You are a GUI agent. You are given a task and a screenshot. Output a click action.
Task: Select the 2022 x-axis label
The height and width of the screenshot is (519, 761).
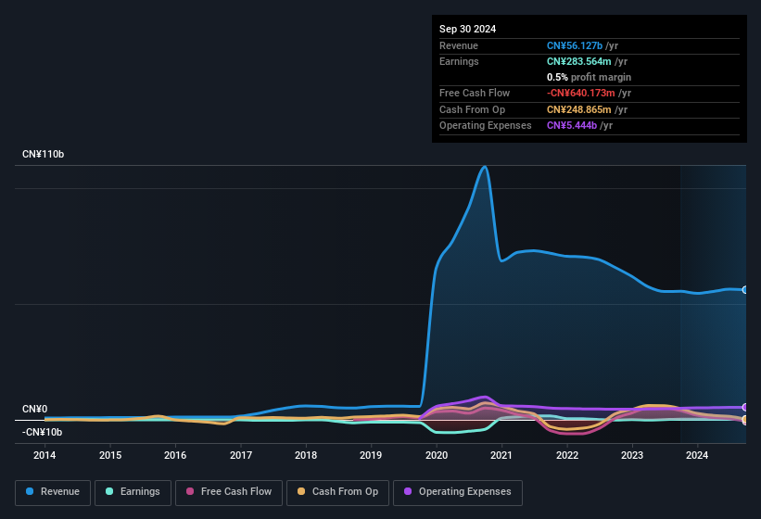tap(567, 455)
